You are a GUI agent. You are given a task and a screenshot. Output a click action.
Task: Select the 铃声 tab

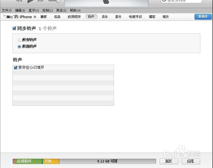pos(91,17)
